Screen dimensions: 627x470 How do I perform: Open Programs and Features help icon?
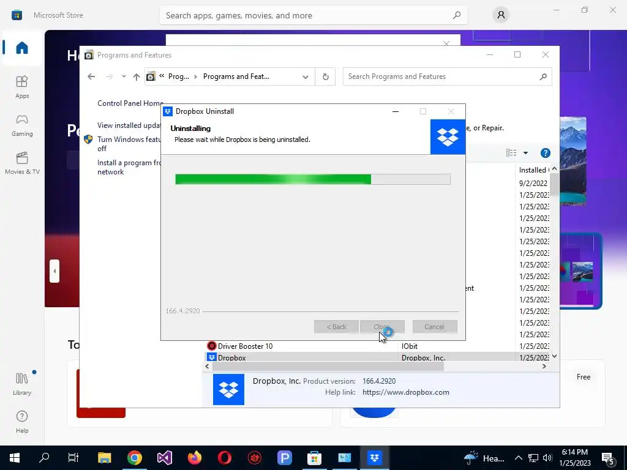coord(545,153)
